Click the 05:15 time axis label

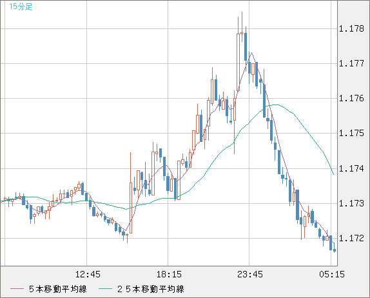click(332, 274)
